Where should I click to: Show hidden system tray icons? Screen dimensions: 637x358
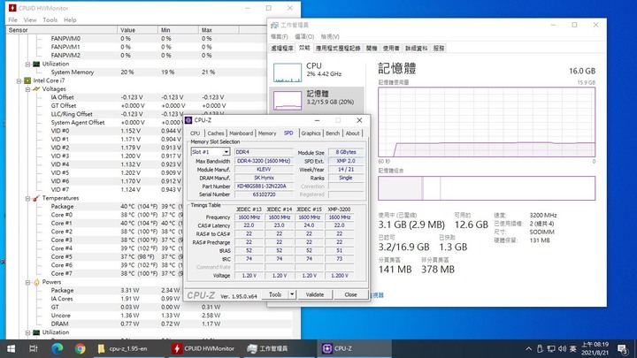tap(528, 348)
